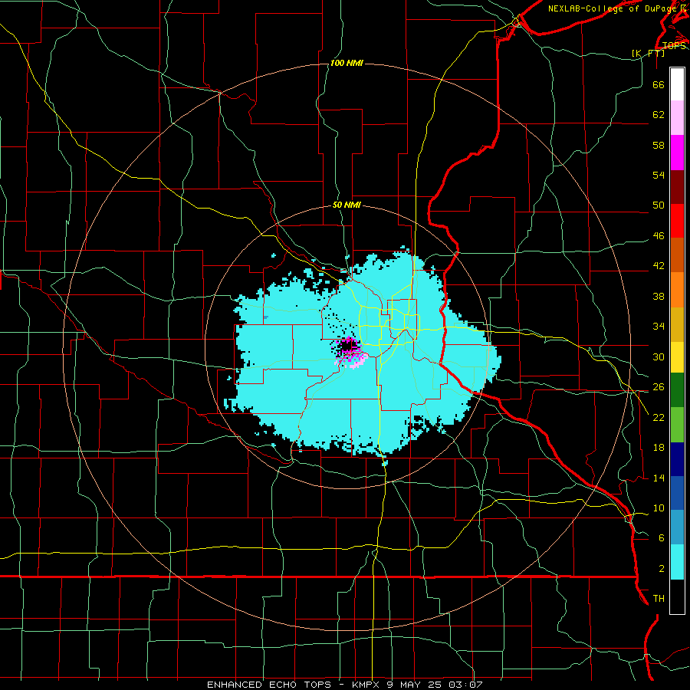Click the '14' legend value

coord(659,478)
